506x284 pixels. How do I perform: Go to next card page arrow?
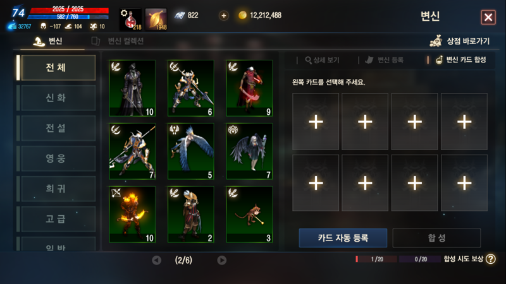pyautogui.click(x=222, y=260)
